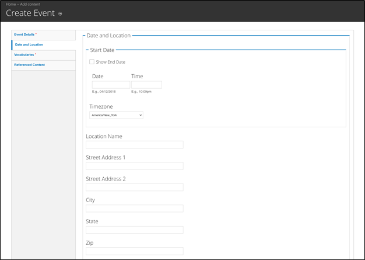Open the Timezone dropdown
365x260 pixels.
point(116,115)
